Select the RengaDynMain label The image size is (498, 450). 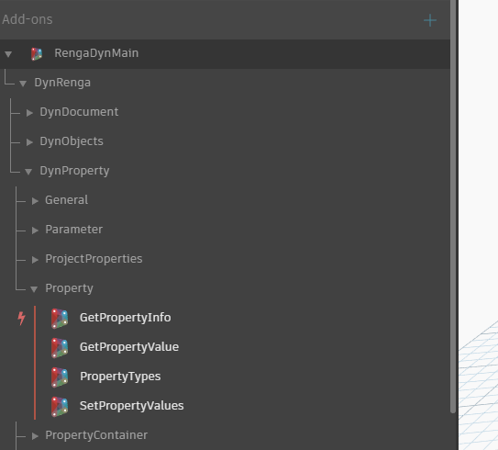[96, 53]
